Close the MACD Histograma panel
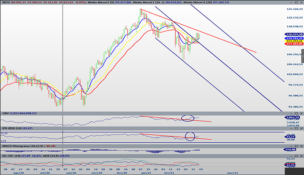Screen dimensions: 304x175 [301, 146]
